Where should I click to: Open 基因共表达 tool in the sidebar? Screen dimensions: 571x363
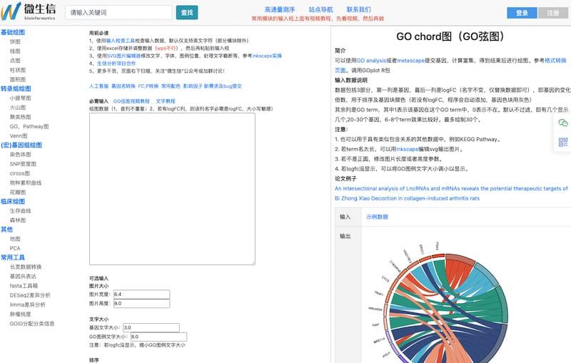[x=23, y=276]
